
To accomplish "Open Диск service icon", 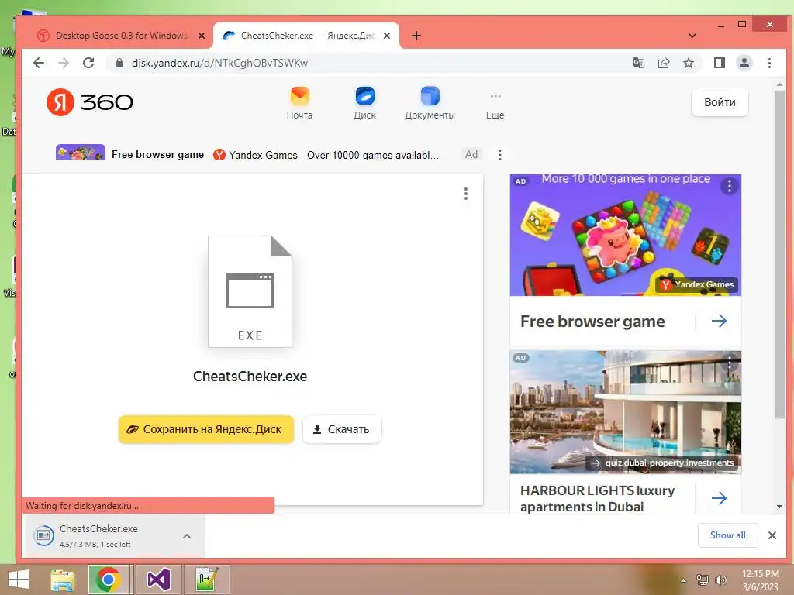I will tap(364, 103).
